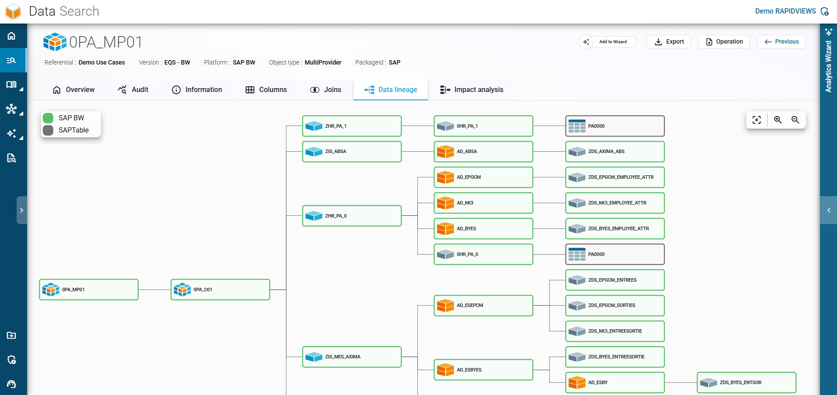Open the Joins tab
Image resolution: width=837 pixels, height=395 pixels.
tap(326, 90)
